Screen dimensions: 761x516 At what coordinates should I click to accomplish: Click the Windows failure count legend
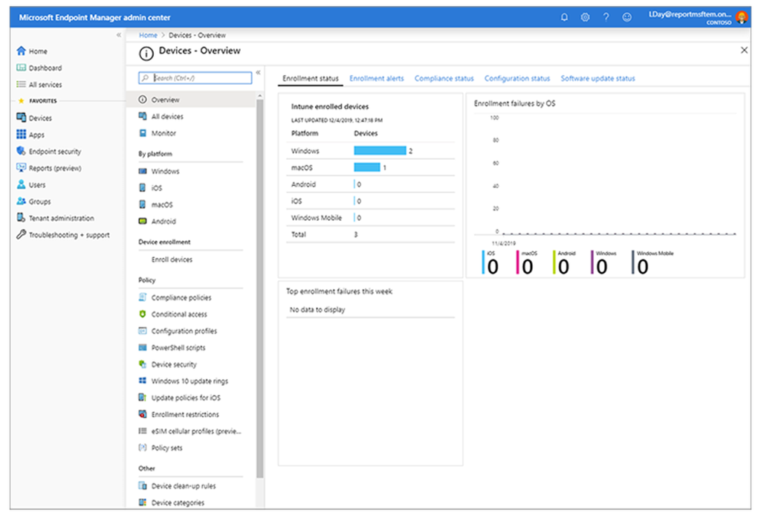coord(603,262)
